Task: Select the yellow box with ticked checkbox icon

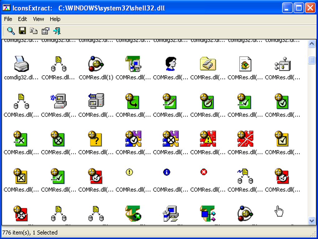Action: point(282,139)
